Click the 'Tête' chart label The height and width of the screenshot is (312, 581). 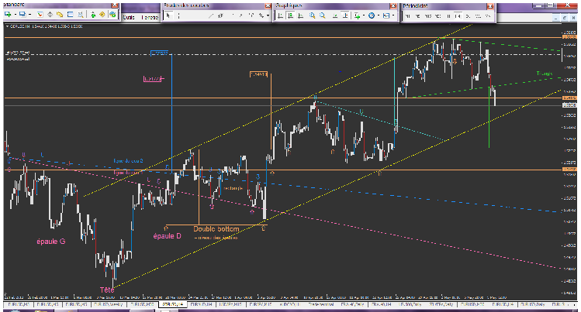coord(107,290)
